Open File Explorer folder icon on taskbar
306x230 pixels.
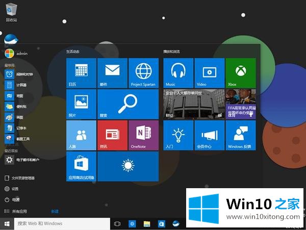(x=147, y=224)
